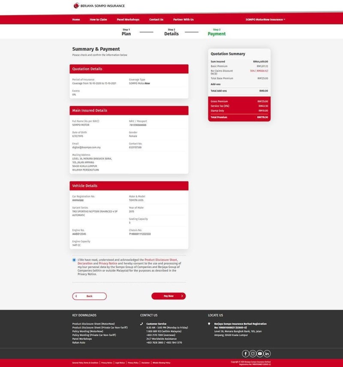Open the Product Disclosure Sheet link in consent
343x367 pixels.
tap(161, 260)
